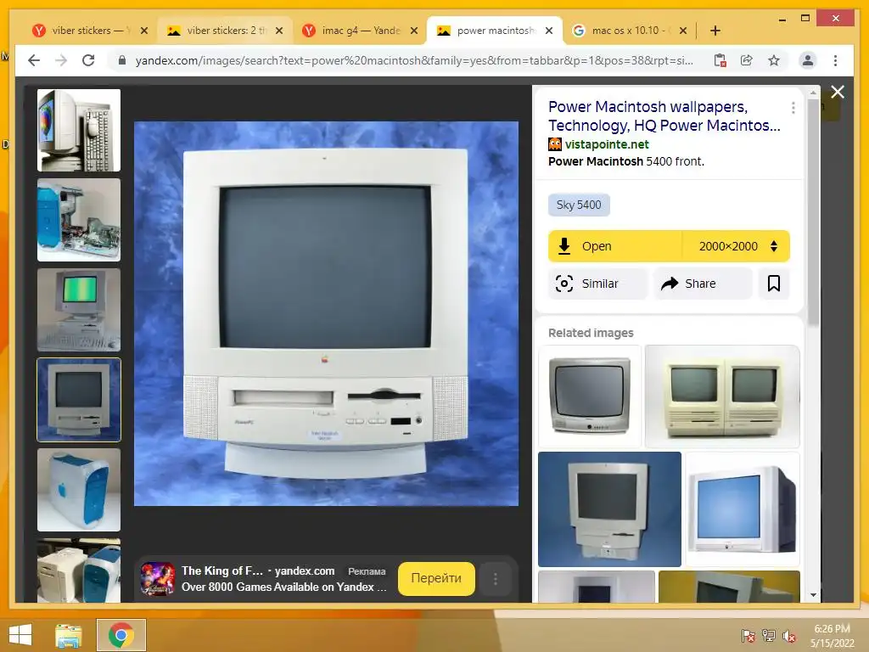Select highlighted Power Macintosh 5400 thumbnail
The width and height of the screenshot is (869, 652).
coord(79,400)
